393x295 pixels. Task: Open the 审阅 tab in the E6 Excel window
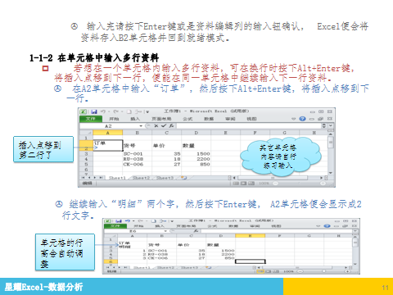(255, 226)
